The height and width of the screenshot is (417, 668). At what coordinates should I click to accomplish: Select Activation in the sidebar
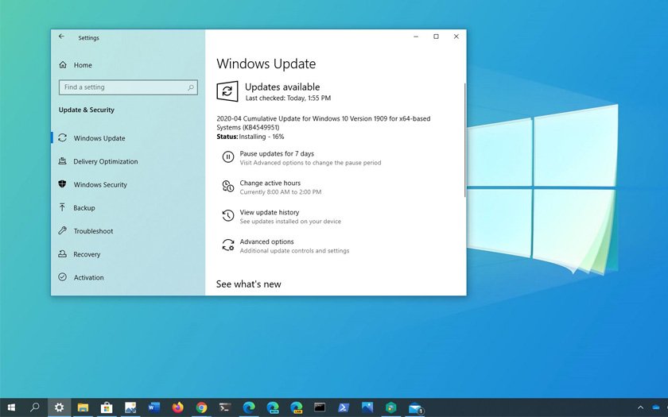point(88,277)
